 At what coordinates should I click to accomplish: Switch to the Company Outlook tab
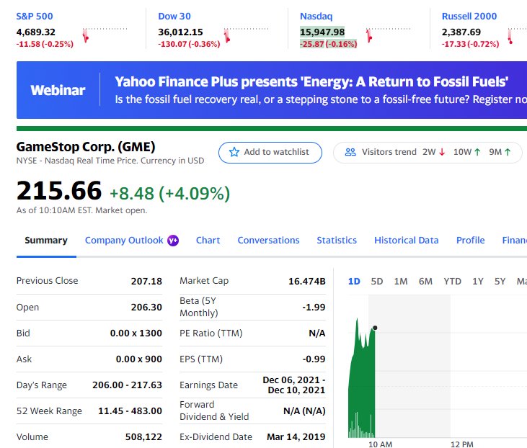tap(124, 241)
